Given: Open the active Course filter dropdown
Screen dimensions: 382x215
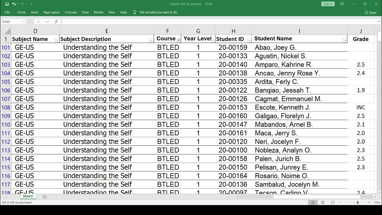Looking at the screenshot, I should point(178,40).
